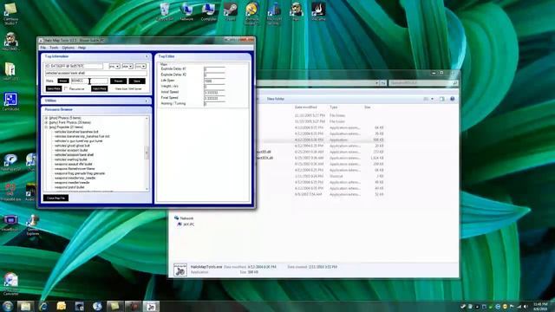Open the middle tag class dropdown

pos(127,66)
